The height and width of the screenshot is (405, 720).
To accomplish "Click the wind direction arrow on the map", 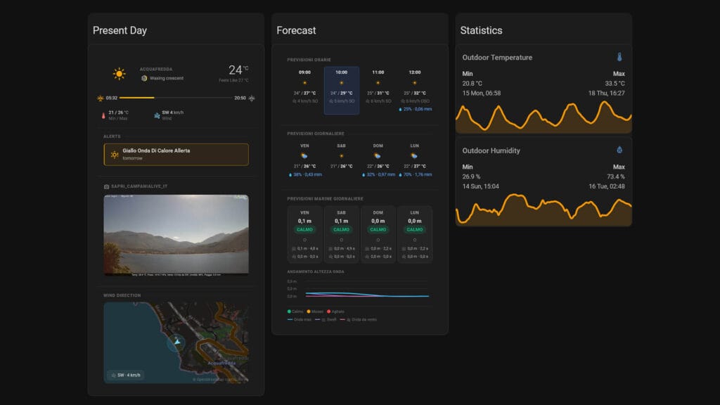I will (x=176, y=342).
